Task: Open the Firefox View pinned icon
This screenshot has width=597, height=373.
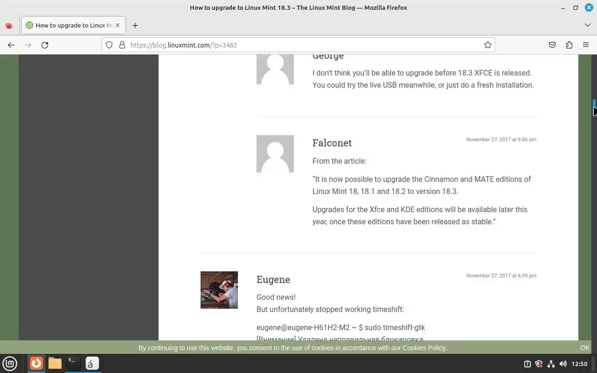Action: [x=9, y=25]
